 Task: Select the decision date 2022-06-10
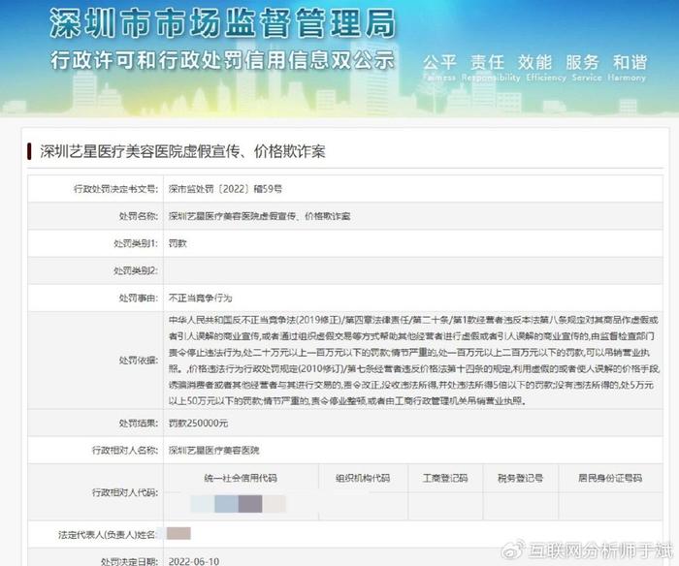(194, 561)
